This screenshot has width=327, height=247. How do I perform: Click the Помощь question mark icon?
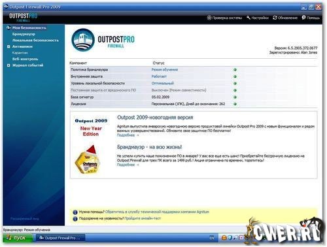click(303, 18)
